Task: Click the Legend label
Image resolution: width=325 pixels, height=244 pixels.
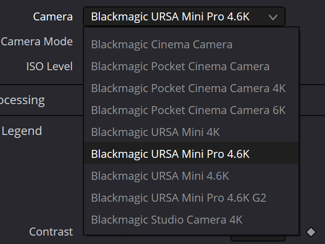Action: [x=22, y=131]
